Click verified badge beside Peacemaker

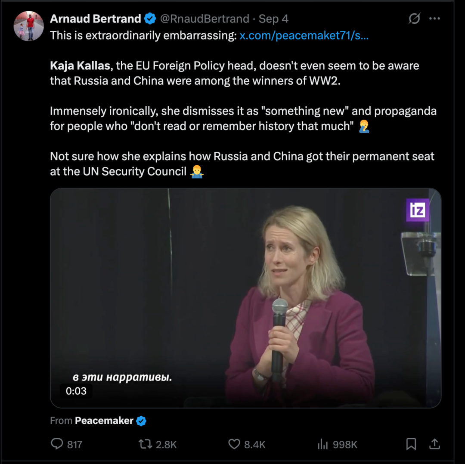tap(141, 421)
